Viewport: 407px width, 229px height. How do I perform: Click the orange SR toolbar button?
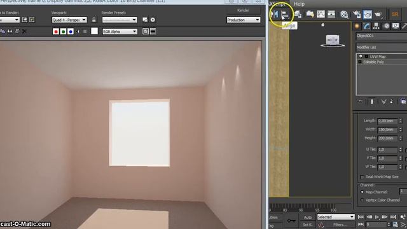(x=395, y=14)
